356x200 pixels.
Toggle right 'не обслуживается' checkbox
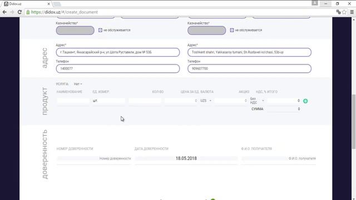(x=231, y=30)
